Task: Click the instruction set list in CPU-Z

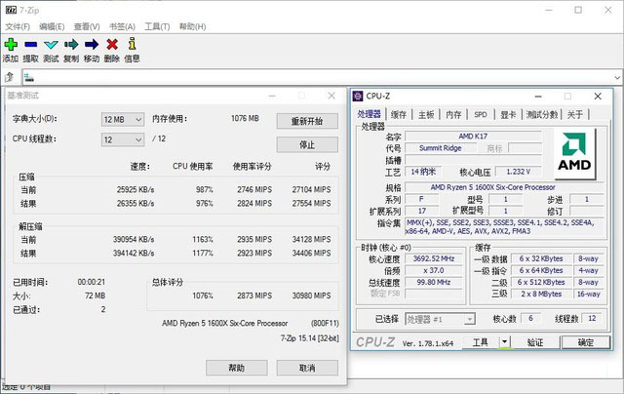Action: [x=505, y=227]
